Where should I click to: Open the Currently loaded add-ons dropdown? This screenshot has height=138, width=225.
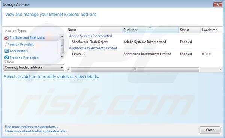pos(34,67)
